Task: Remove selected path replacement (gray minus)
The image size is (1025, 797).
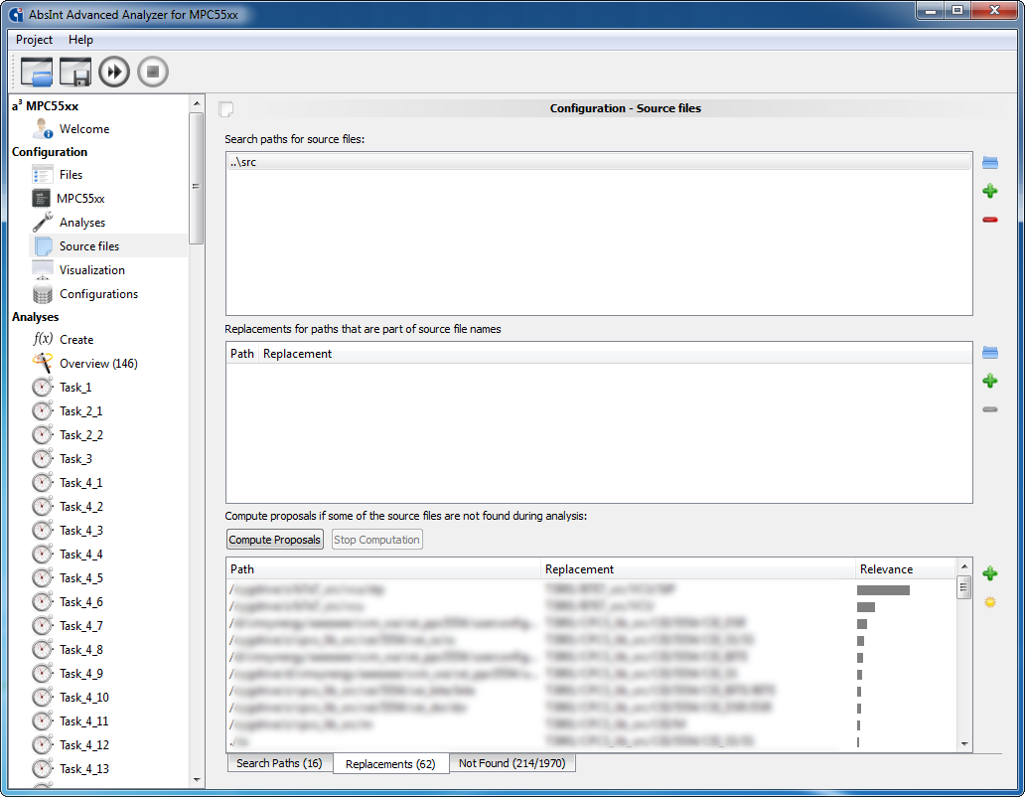Action: 989,409
